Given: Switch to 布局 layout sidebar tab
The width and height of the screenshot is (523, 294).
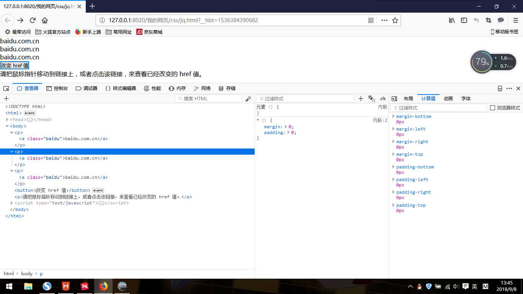Looking at the screenshot, I should tap(409, 99).
